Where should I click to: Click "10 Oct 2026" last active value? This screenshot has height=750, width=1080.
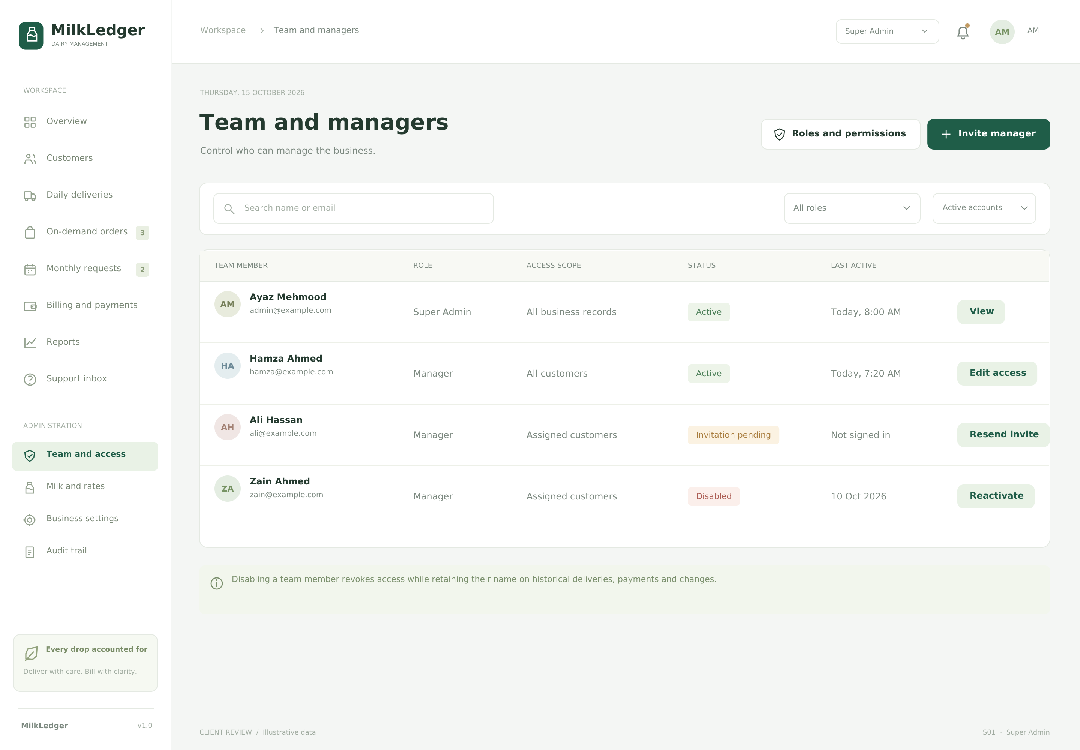(859, 497)
